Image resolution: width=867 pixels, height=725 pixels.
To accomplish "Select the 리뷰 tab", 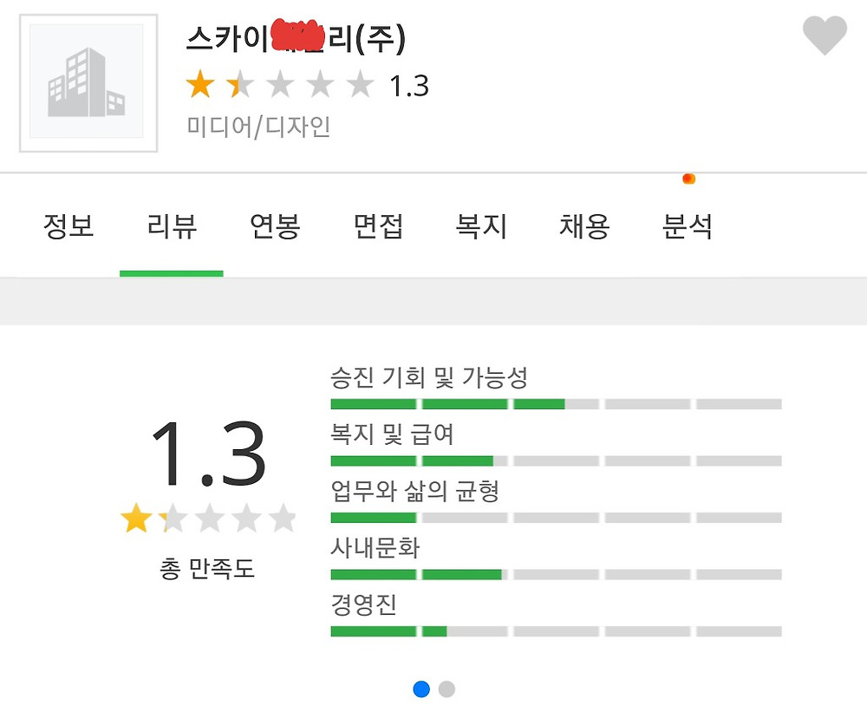I will (172, 227).
